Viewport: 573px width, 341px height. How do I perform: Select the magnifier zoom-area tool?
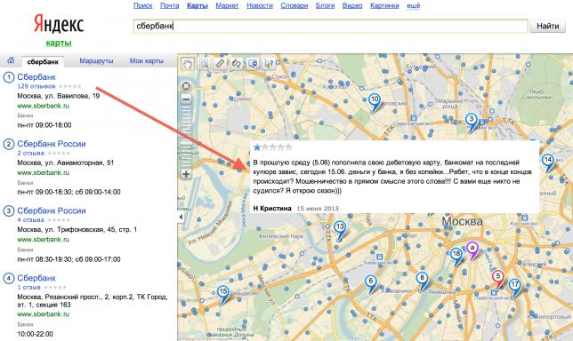(204, 64)
